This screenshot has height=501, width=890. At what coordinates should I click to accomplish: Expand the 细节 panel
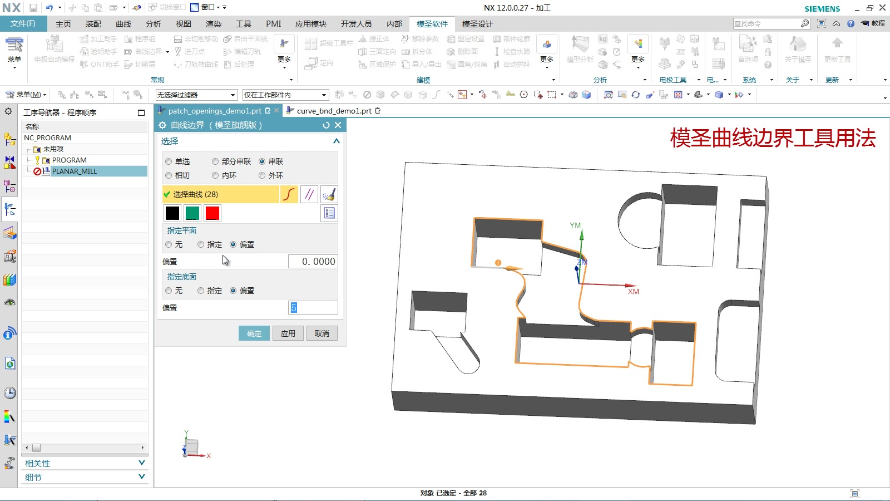tap(141, 477)
